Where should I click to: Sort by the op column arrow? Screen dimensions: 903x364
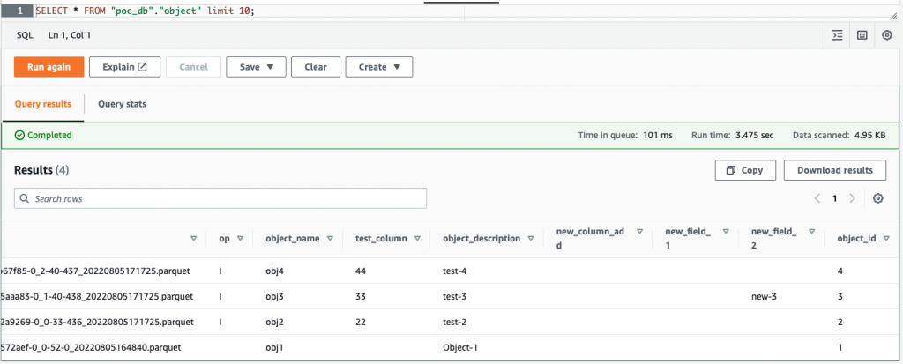[x=240, y=239]
